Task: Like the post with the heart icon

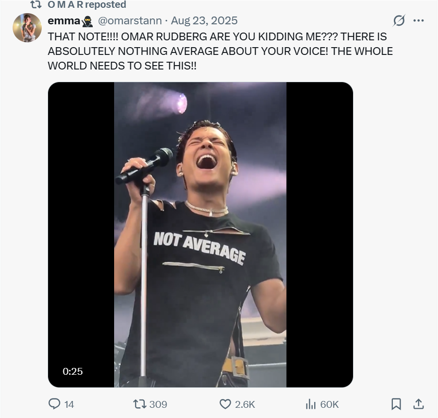Action: point(225,404)
